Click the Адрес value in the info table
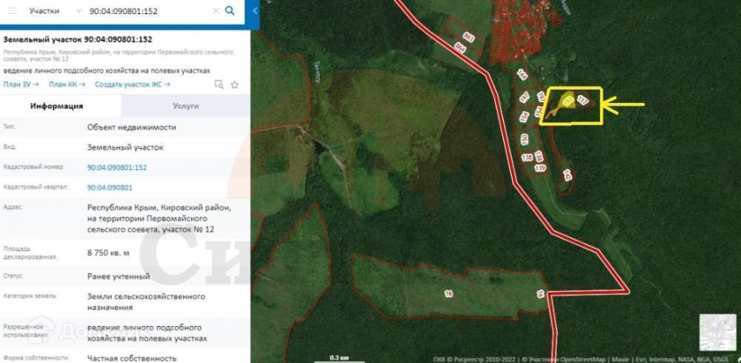 pyautogui.click(x=159, y=219)
